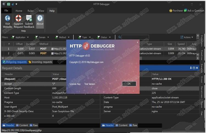
Task: Open the response Raw tab
Action: coord(133,125)
